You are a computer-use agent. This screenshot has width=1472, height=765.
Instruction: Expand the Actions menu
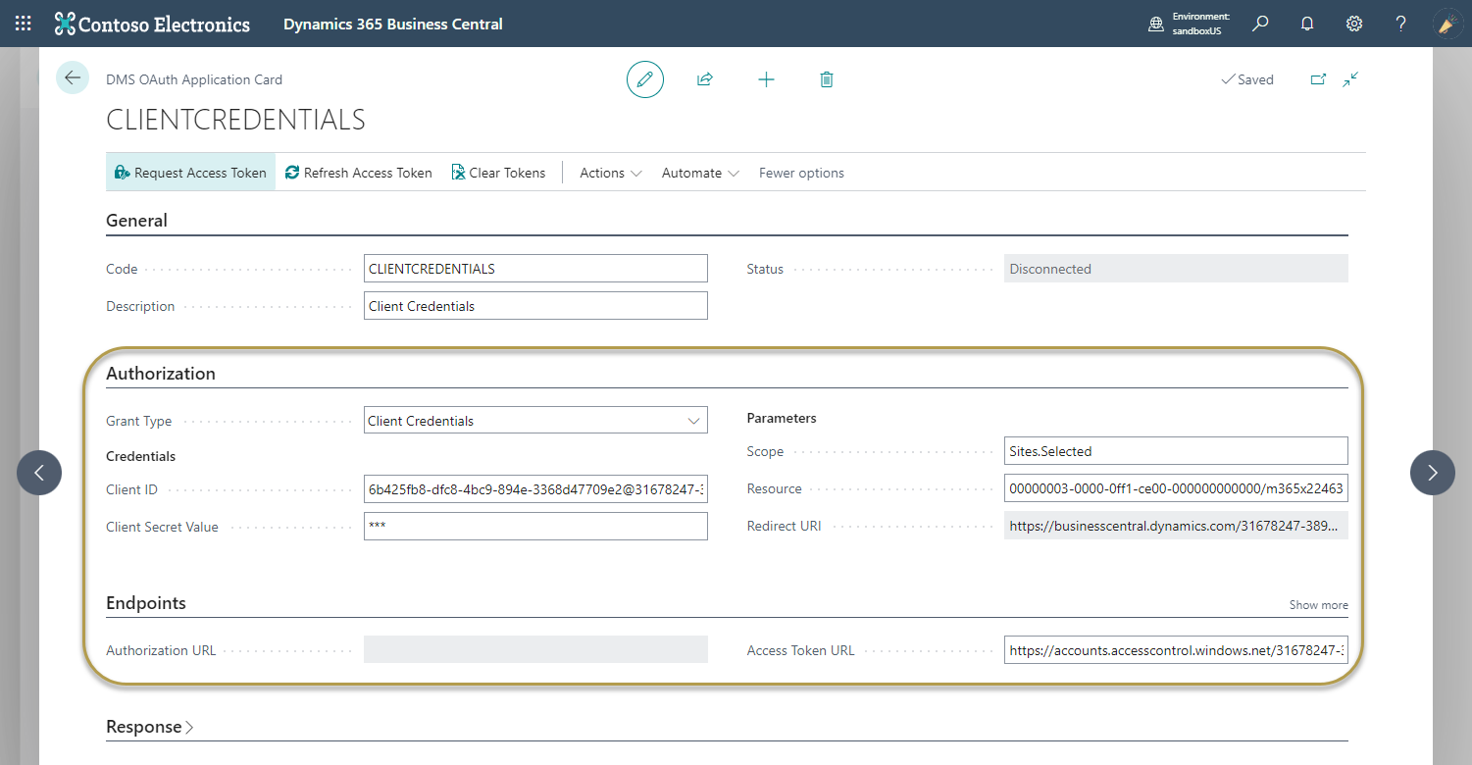[x=608, y=172]
